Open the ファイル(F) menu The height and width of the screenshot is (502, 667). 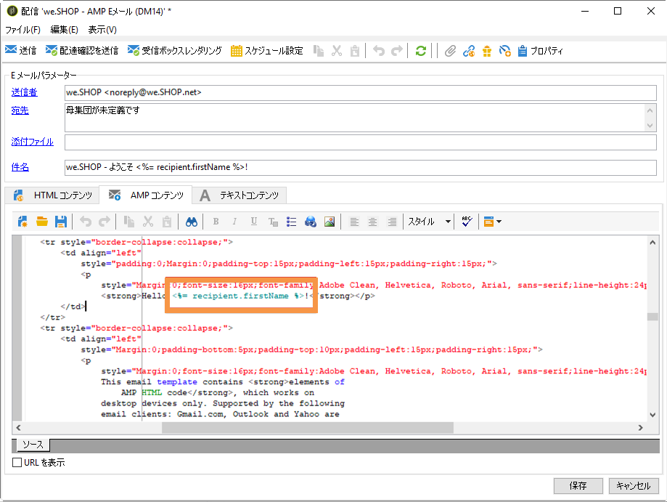[22, 29]
